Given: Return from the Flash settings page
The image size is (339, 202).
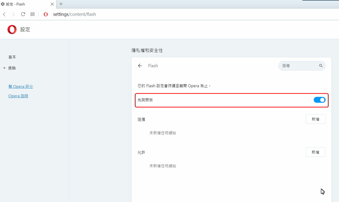Looking at the screenshot, I should pyautogui.click(x=140, y=66).
